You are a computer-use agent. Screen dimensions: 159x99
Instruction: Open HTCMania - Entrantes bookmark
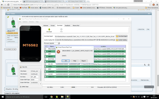[x=104, y=8]
